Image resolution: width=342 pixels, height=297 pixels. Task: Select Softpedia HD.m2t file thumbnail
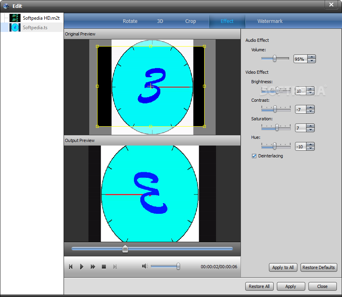[15, 18]
